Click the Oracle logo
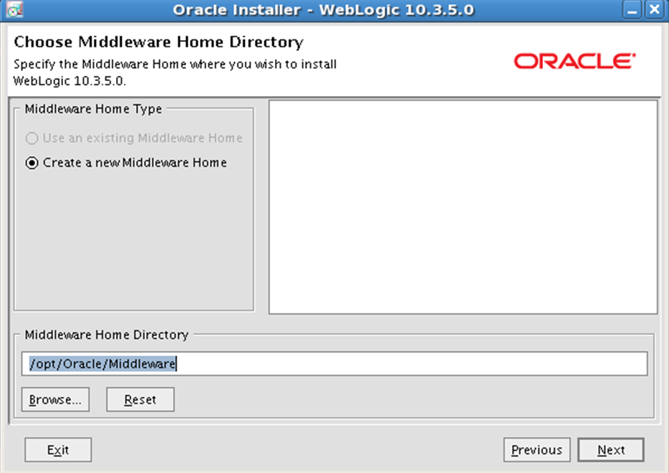 (574, 61)
